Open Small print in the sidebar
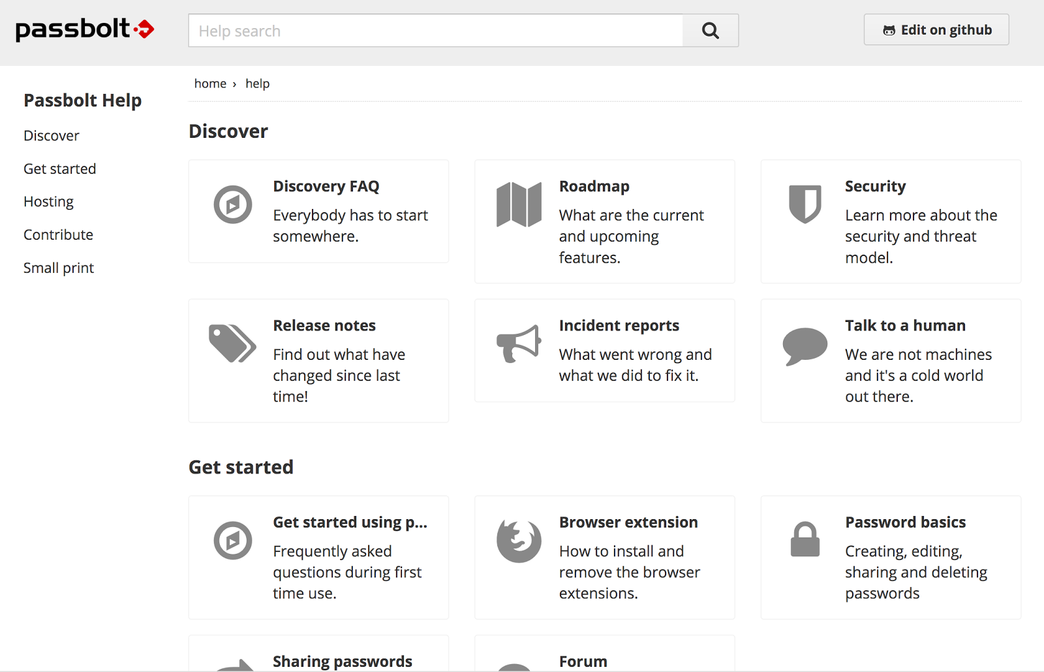The width and height of the screenshot is (1044, 672). tap(59, 268)
